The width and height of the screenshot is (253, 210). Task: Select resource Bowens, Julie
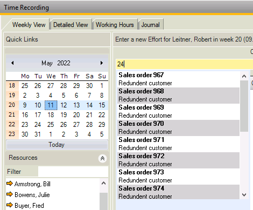point(32,195)
